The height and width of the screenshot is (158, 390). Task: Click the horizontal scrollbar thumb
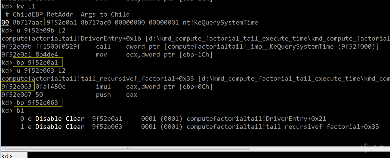pyautogui.click(x=127, y=148)
